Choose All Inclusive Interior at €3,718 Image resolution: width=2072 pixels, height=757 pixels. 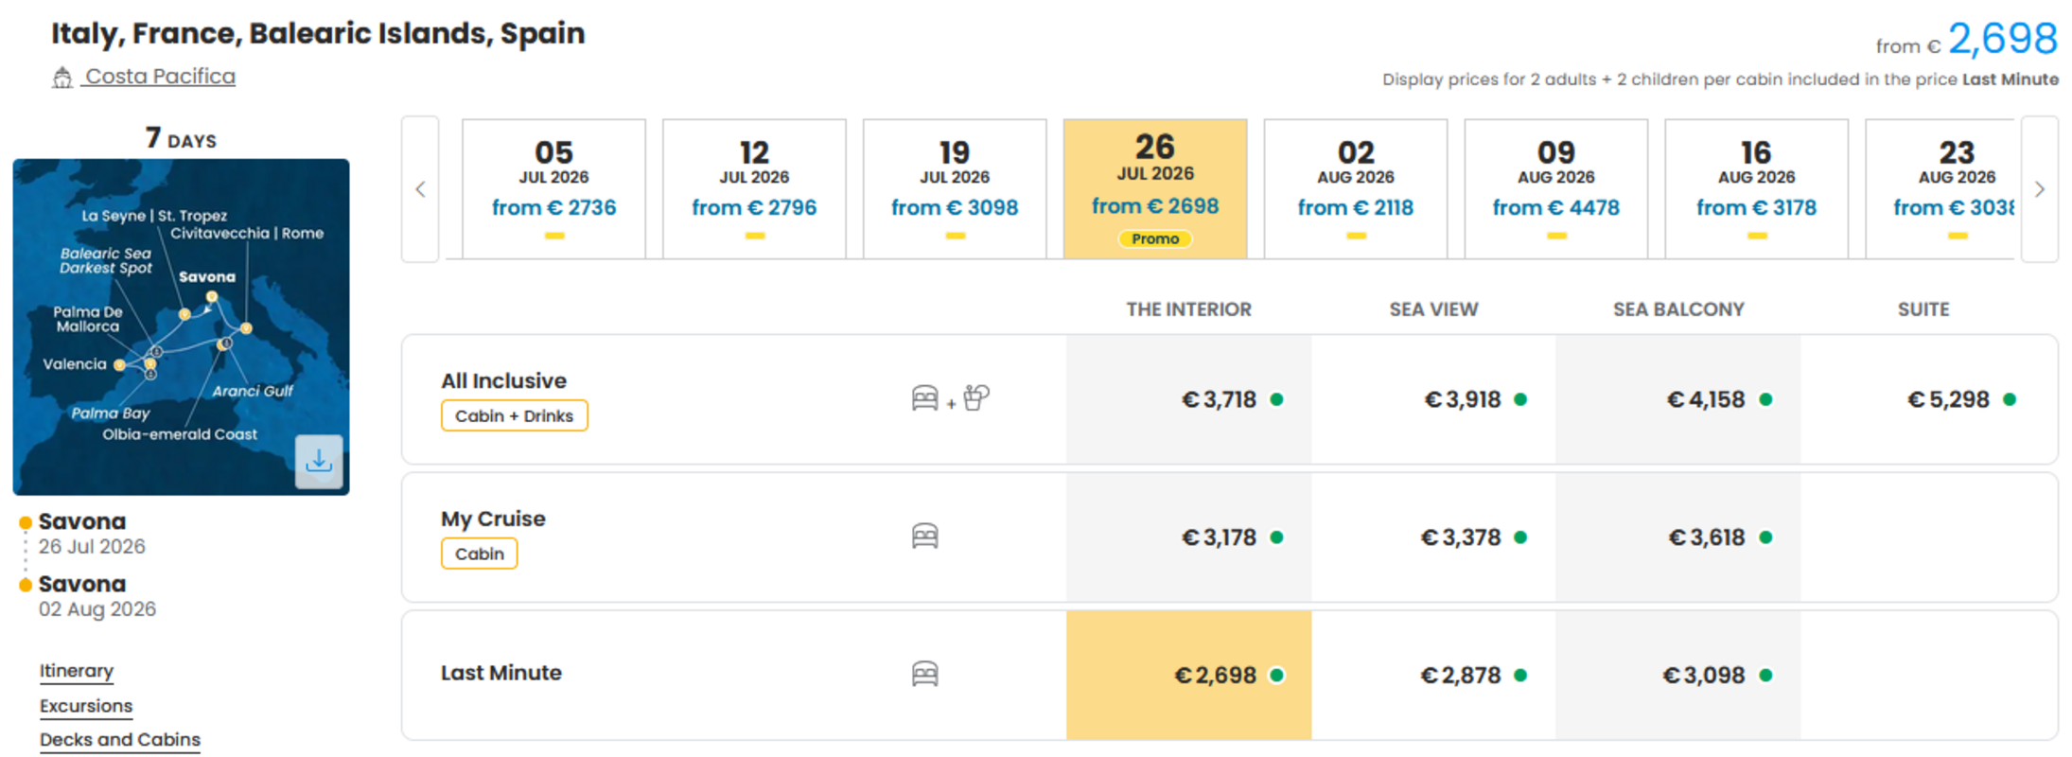[x=1189, y=399]
